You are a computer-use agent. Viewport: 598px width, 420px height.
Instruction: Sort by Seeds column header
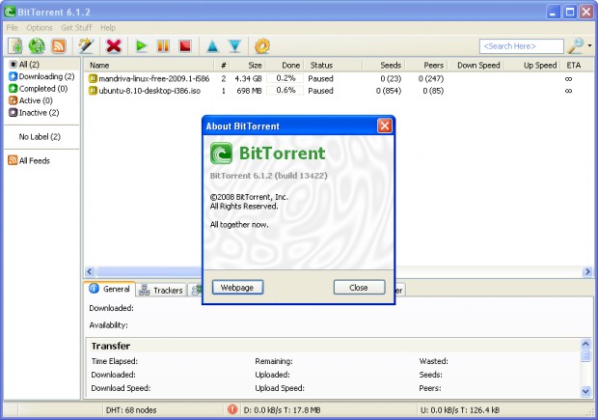(x=384, y=66)
